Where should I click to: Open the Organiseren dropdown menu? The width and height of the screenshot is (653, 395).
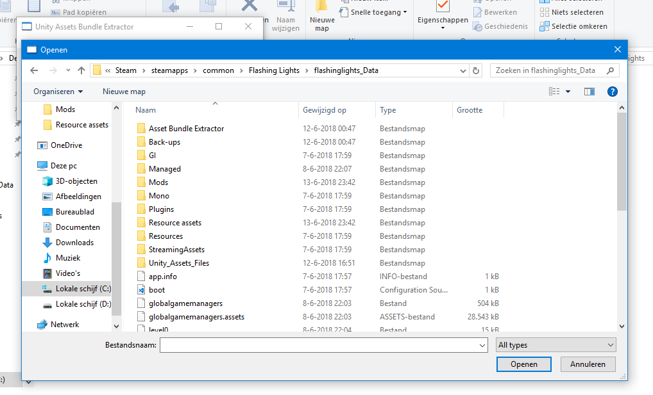pos(58,92)
